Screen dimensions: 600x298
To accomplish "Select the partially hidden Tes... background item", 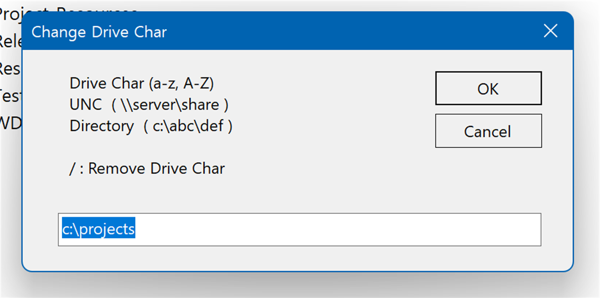I will click(x=9, y=95).
